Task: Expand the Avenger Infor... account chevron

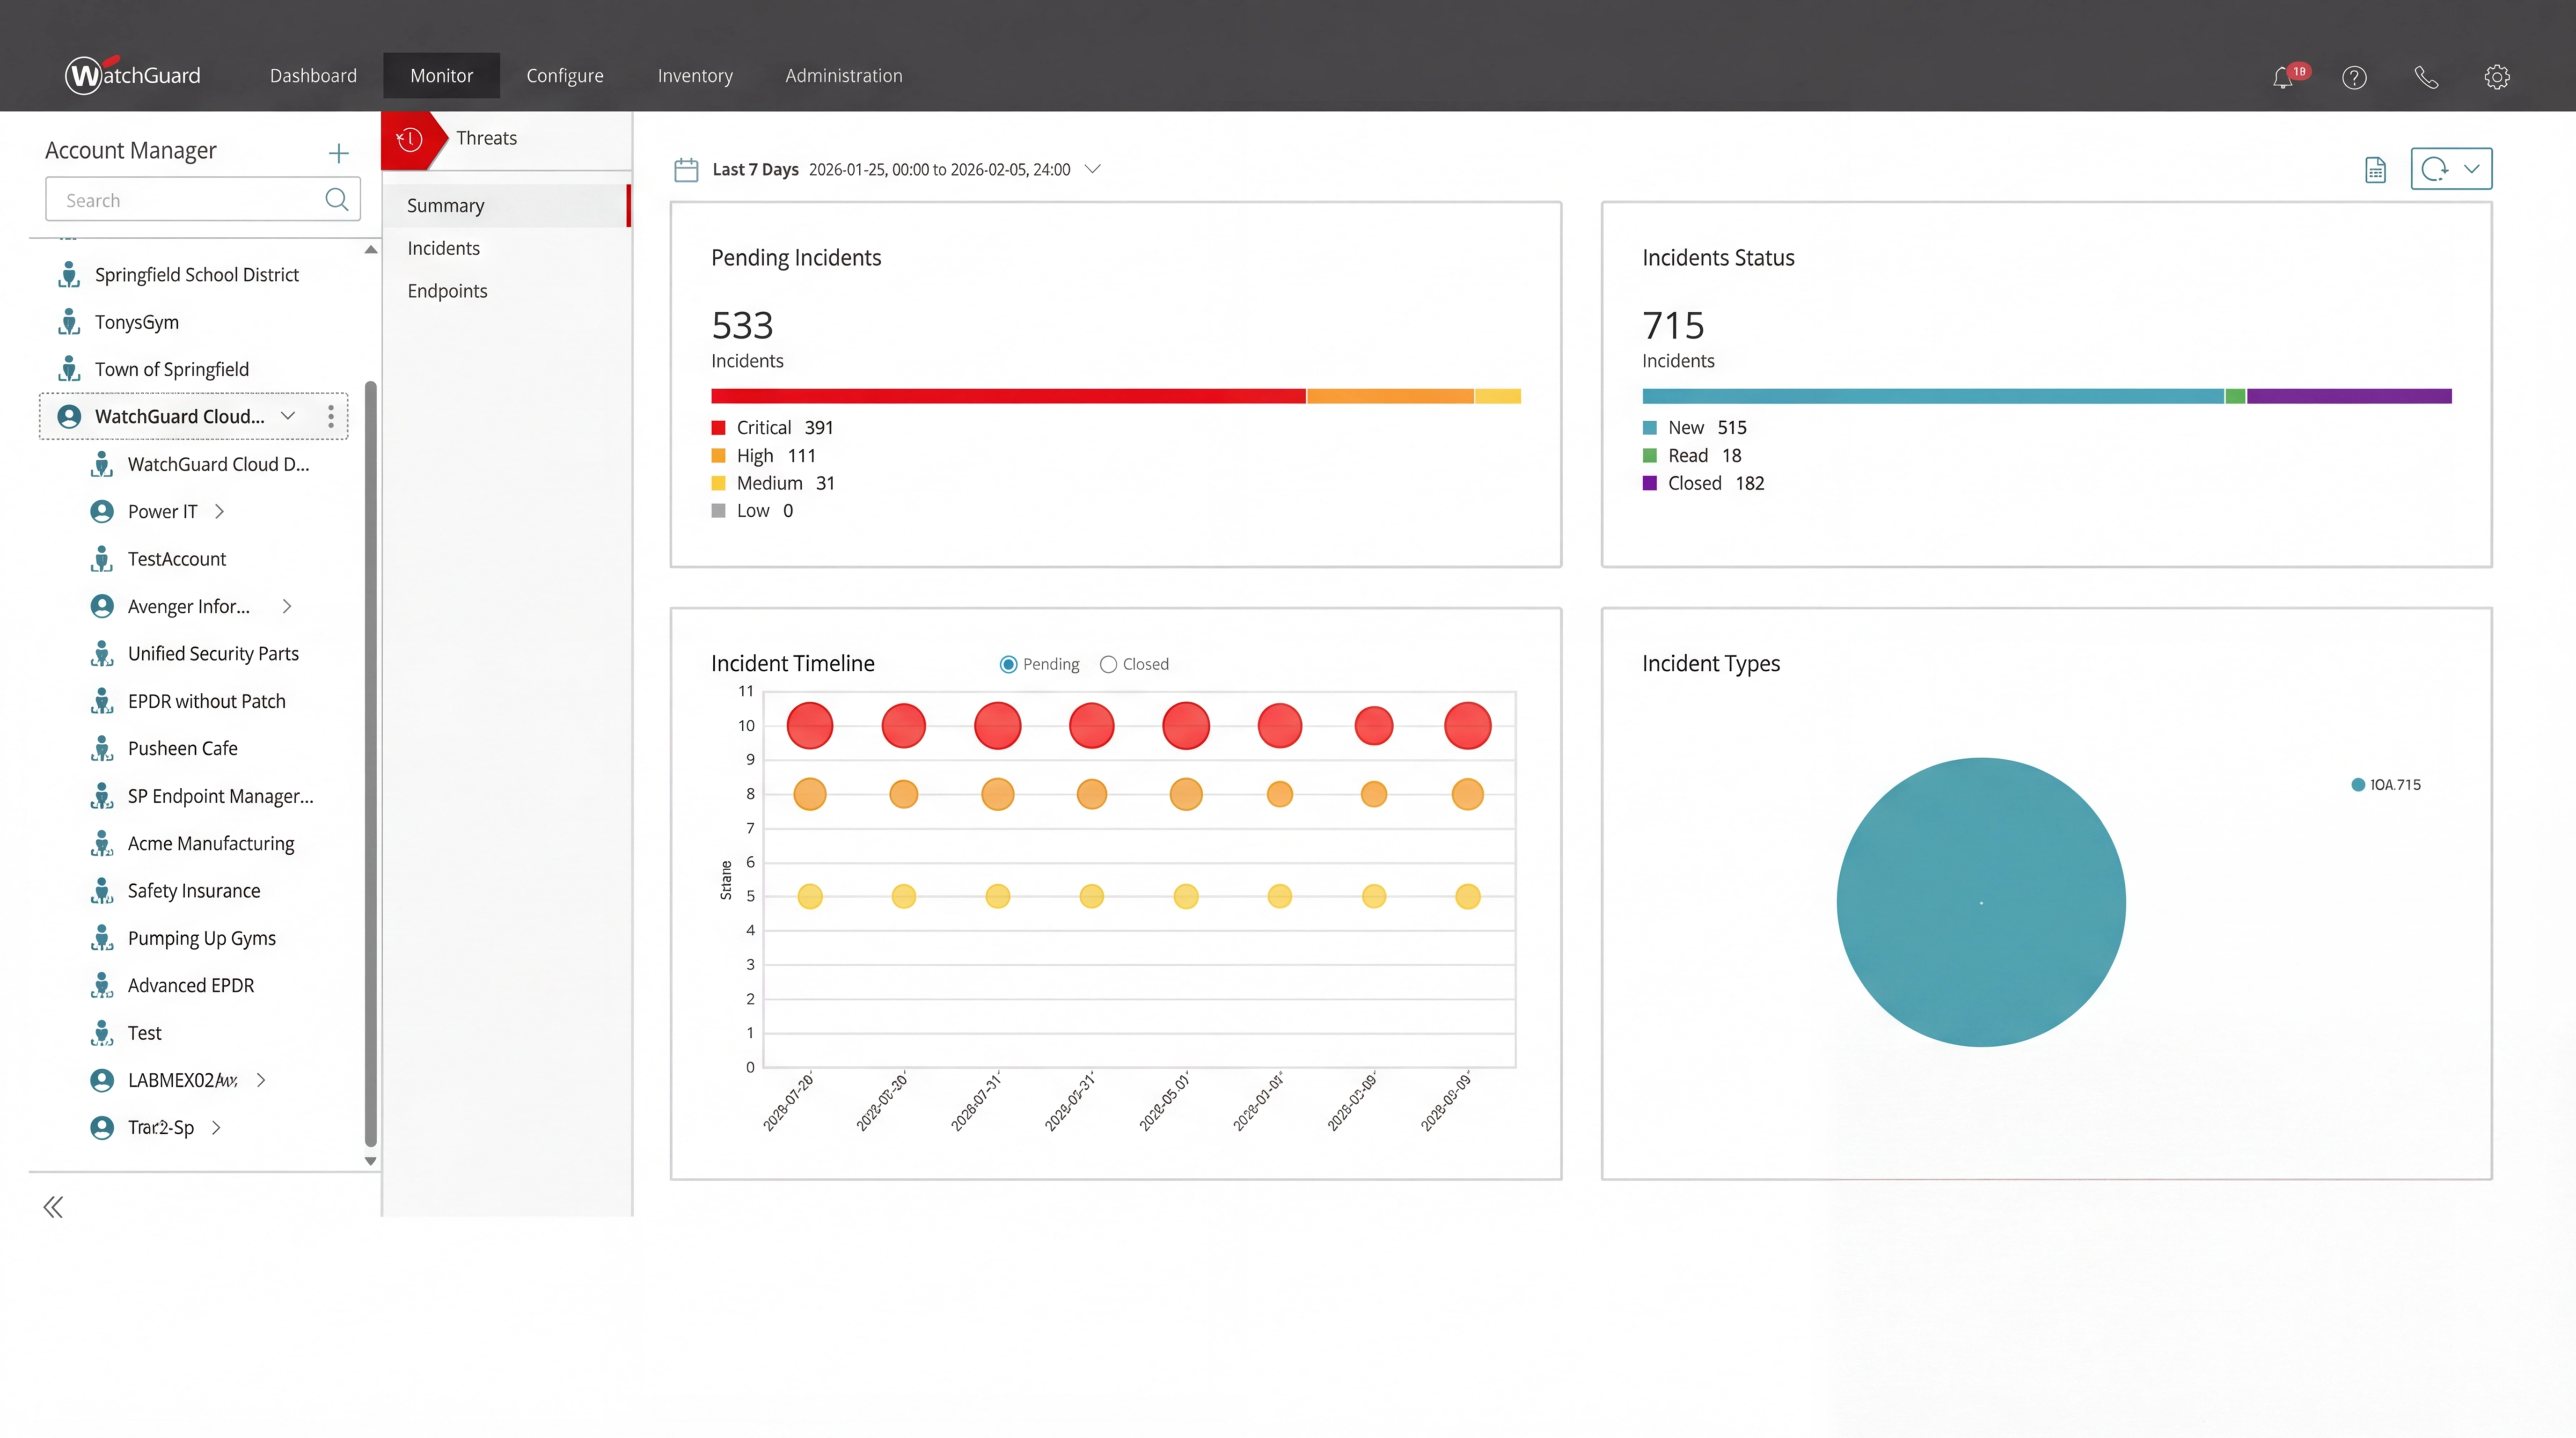Action: coord(287,606)
